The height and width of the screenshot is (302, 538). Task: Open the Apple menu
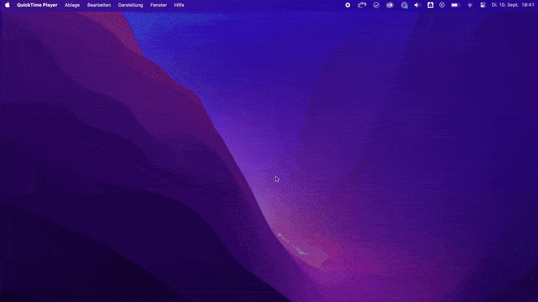(x=7, y=5)
